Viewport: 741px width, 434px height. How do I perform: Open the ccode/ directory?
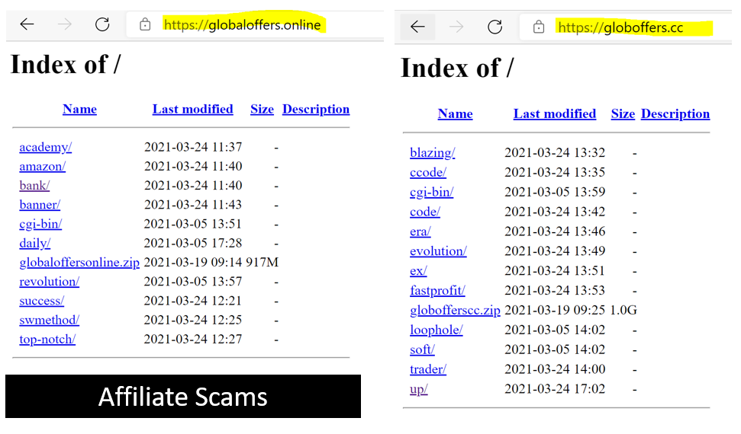click(x=427, y=173)
